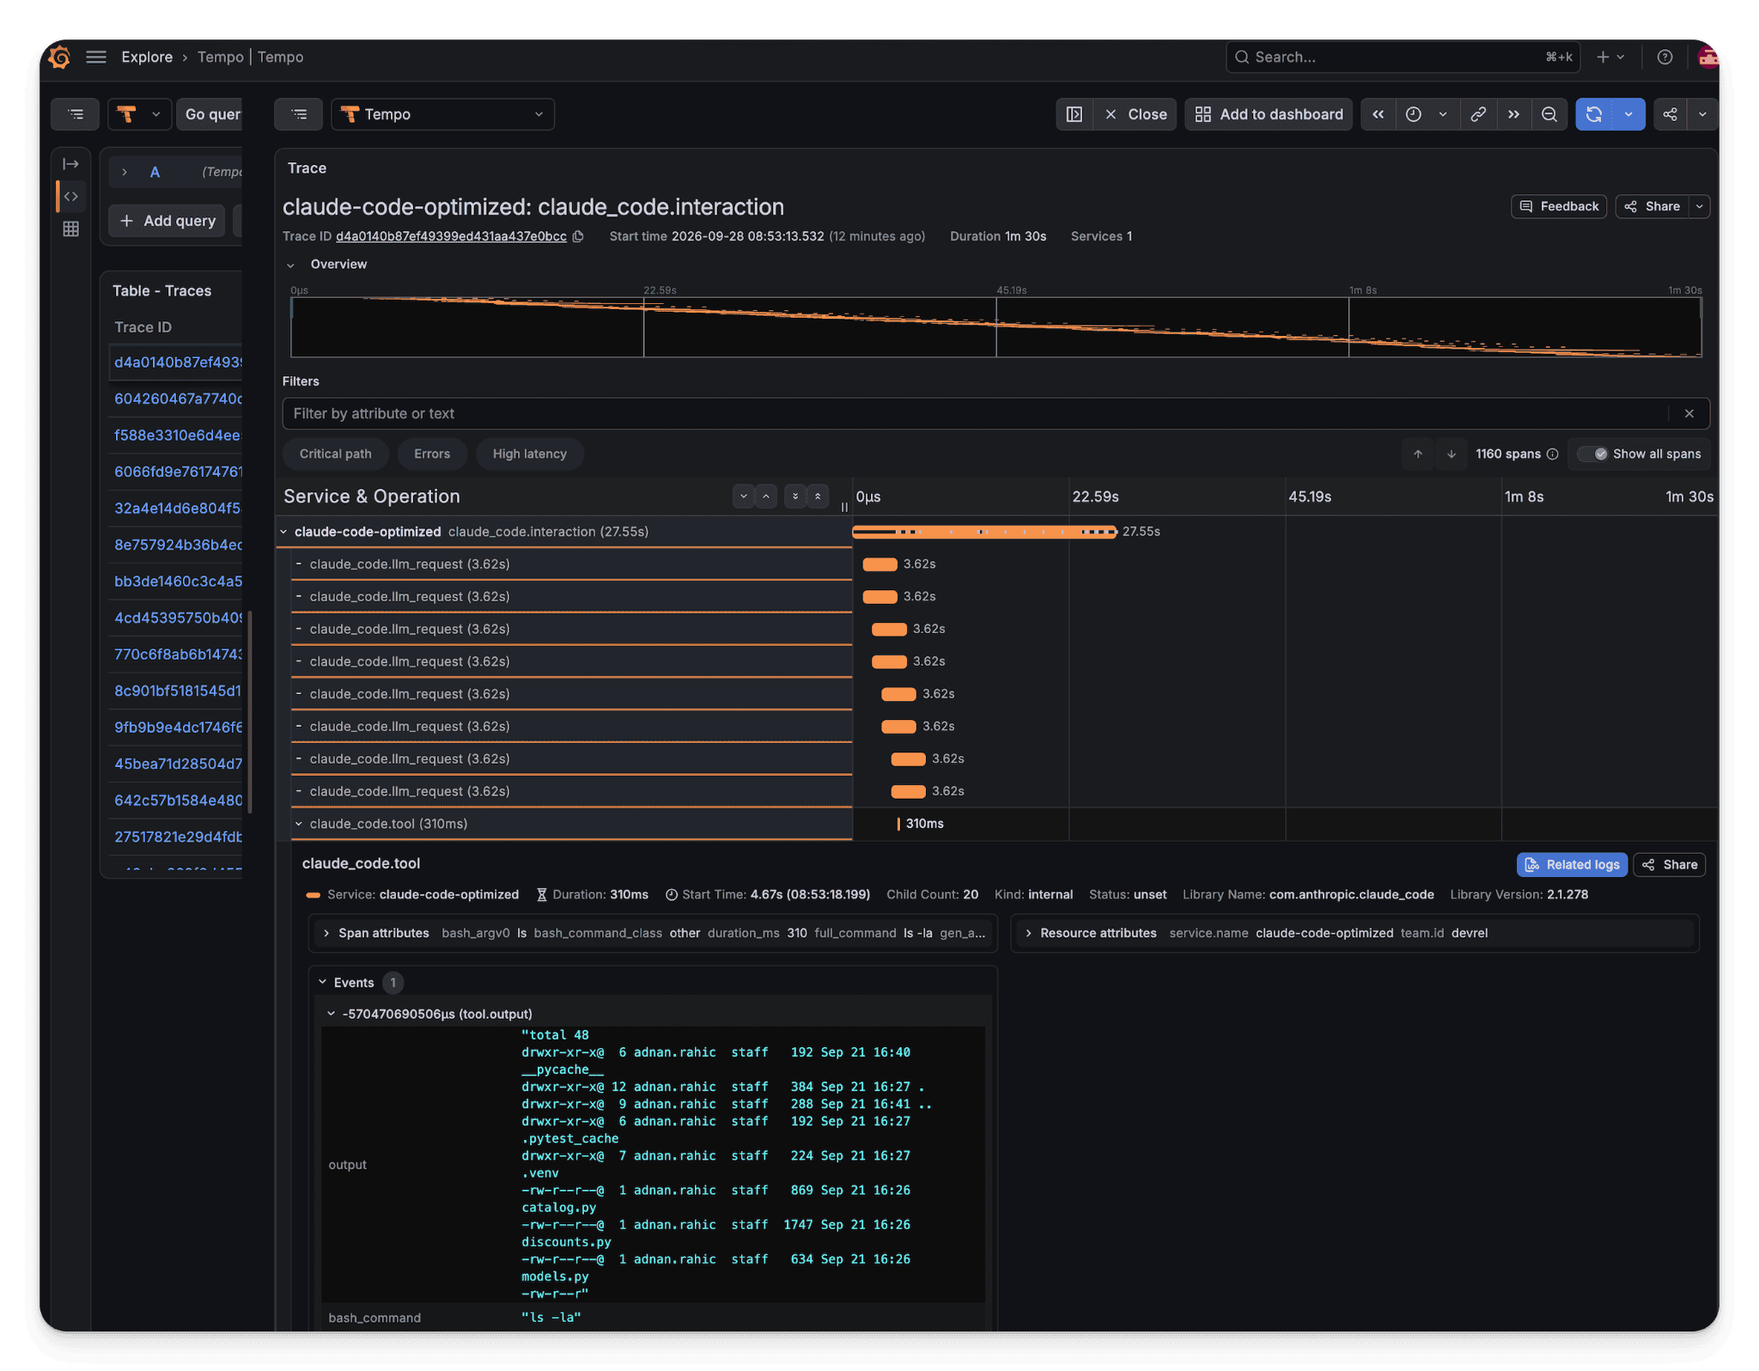Copy shortened link icon in toolbar
The height and width of the screenshot is (1371, 1759).
[1478, 114]
